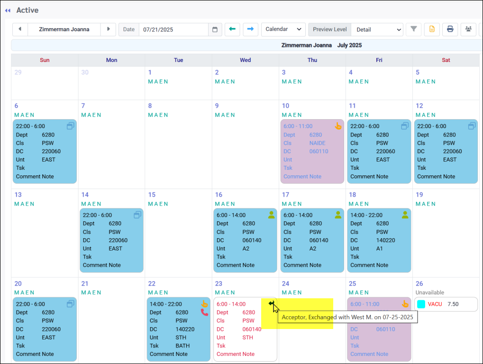Click the Preview Level label
The height and width of the screenshot is (364, 483).
[329, 29]
